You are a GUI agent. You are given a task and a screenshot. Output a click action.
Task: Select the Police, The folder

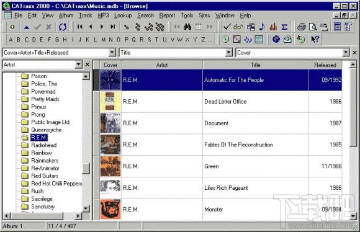(44, 84)
